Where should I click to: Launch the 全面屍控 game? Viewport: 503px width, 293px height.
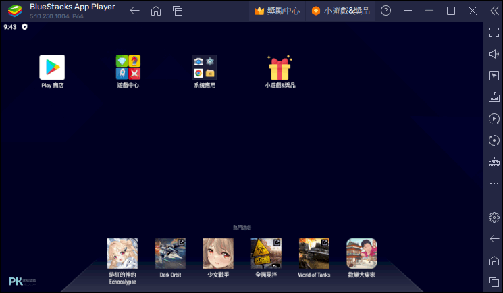266,254
